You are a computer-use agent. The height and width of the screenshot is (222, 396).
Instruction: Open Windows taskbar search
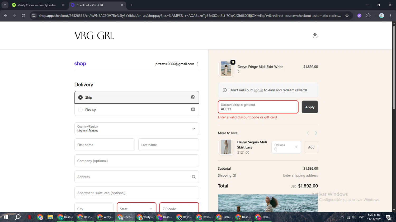[18, 217]
